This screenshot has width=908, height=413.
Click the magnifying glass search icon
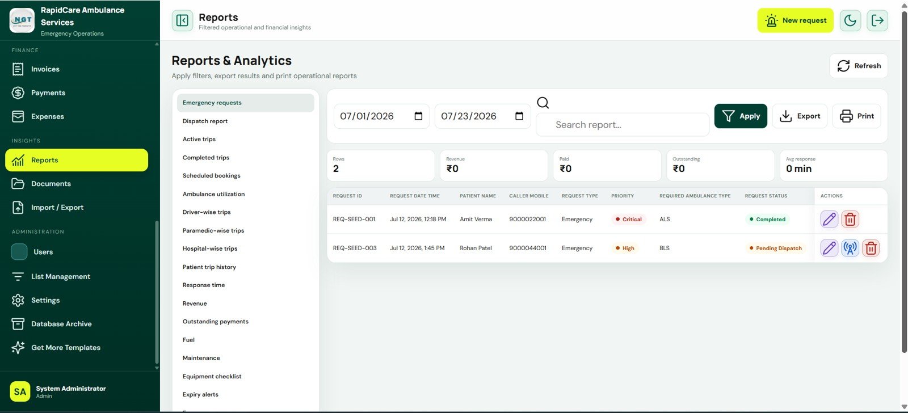tap(543, 103)
